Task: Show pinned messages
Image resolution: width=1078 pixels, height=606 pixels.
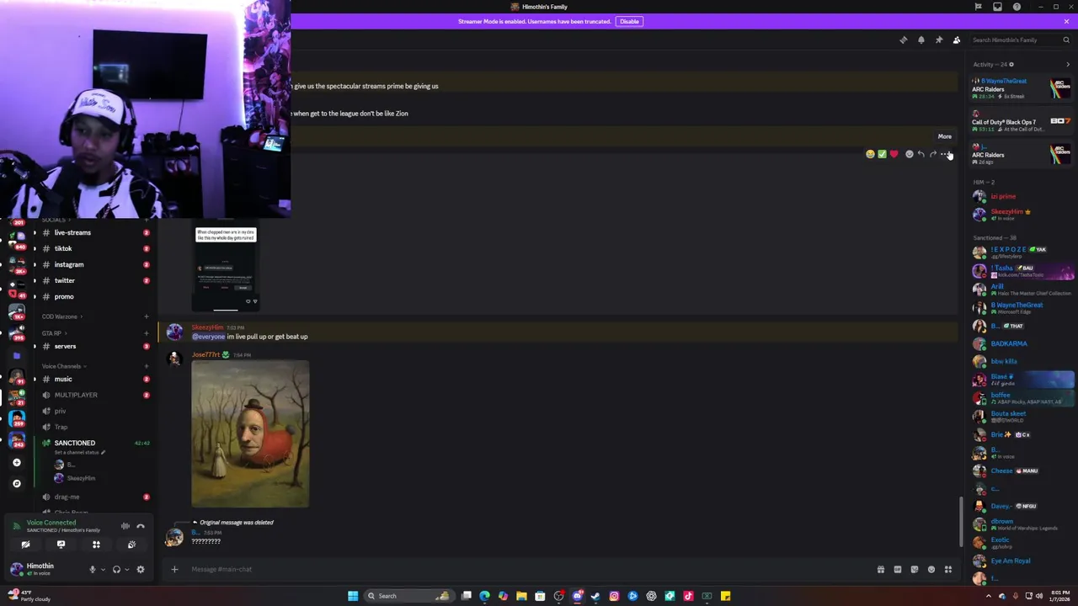Action: point(939,40)
